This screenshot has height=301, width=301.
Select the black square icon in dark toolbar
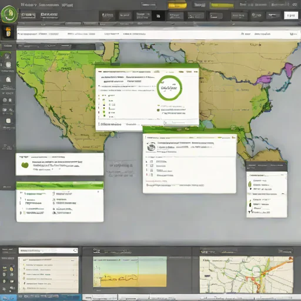[x=158, y=16]
